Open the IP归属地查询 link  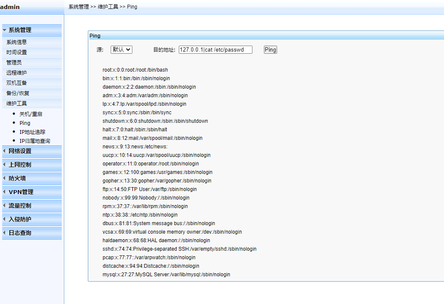34,141
